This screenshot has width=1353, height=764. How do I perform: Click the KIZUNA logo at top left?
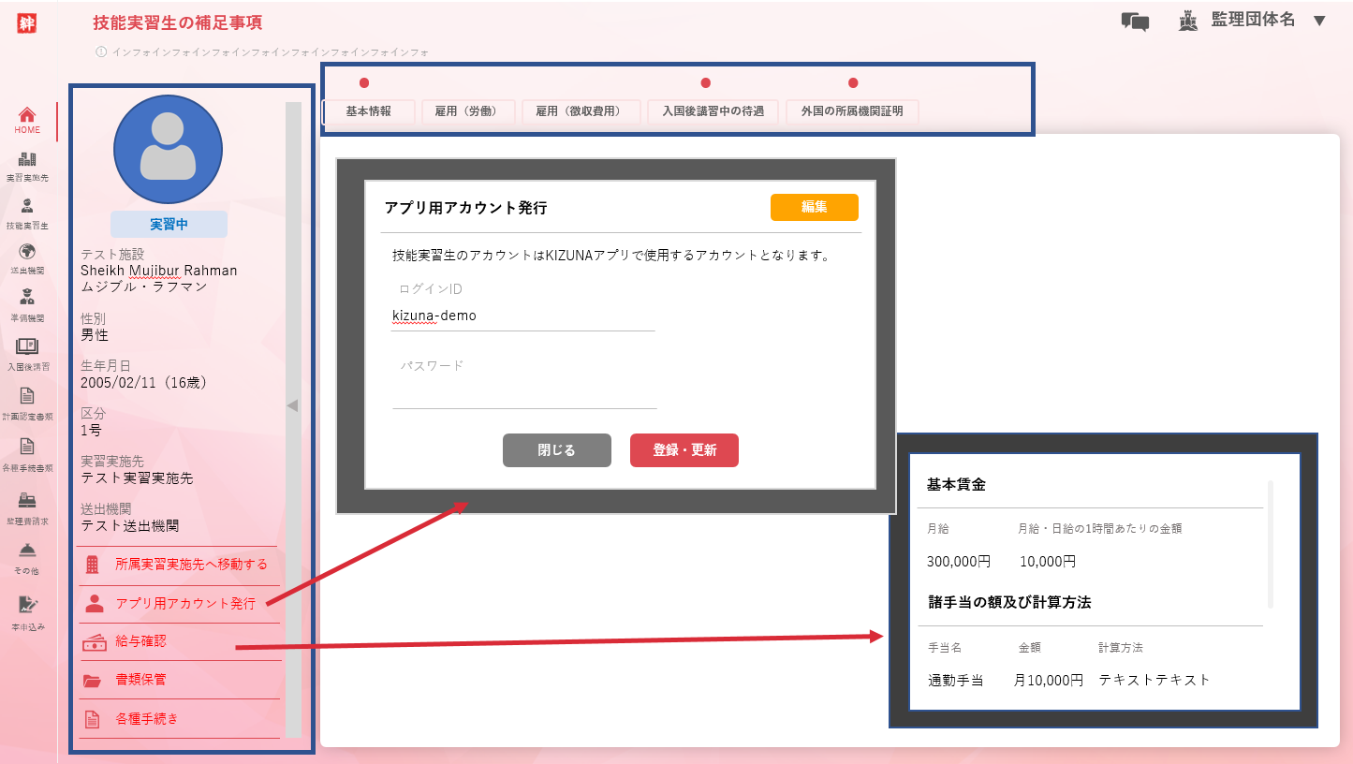[x=27, y=23]
